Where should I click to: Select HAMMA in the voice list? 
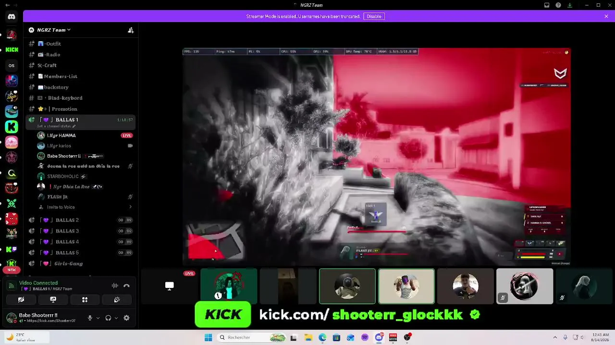coord(86,135)
